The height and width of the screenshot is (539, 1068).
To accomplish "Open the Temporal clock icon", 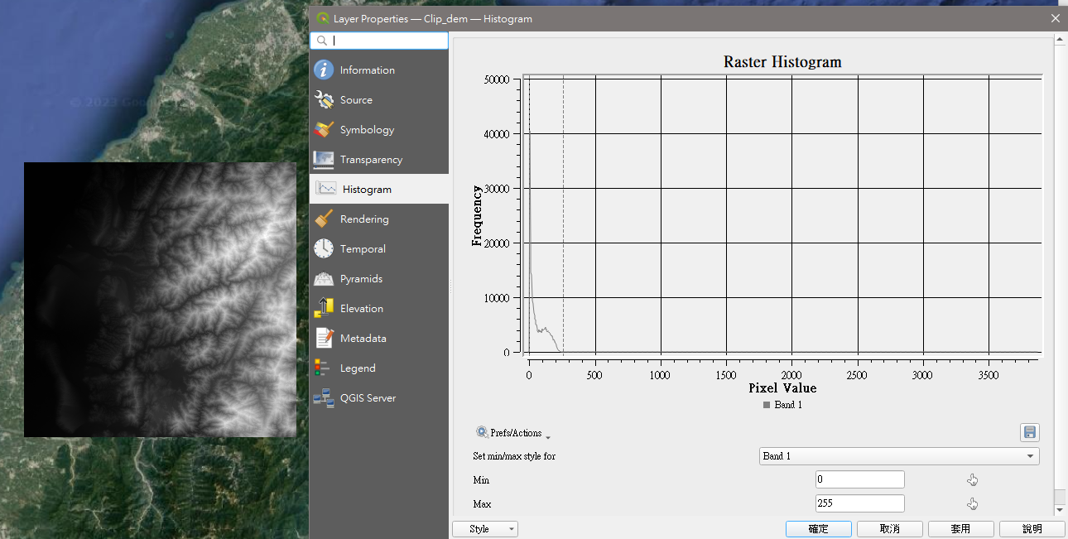I will point(324,249).
